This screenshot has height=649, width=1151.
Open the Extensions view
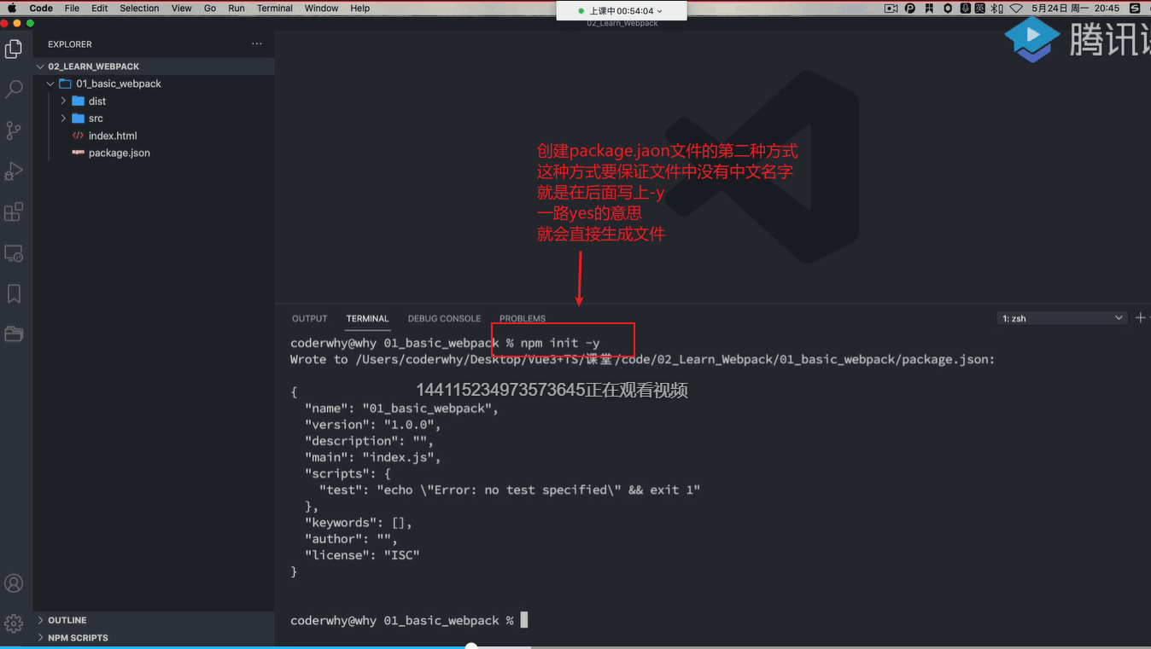[x=14, y=212]
